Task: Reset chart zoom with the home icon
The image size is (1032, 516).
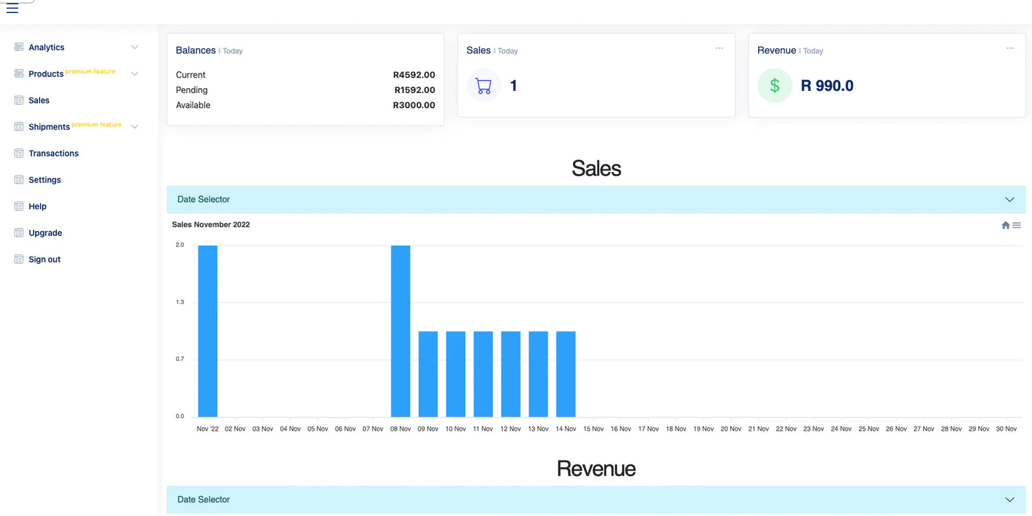Action: tap(1006, 225)
